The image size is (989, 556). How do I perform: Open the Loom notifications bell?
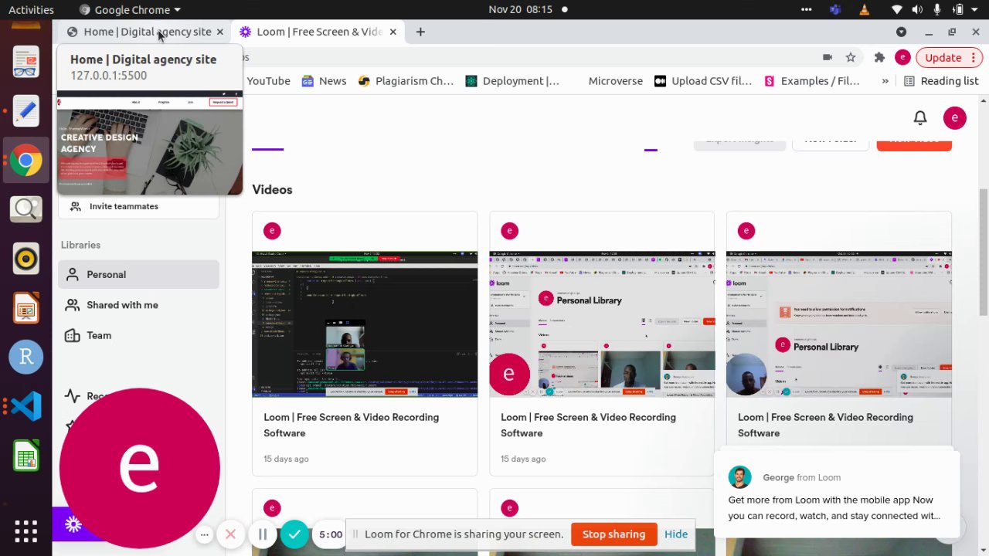click(x=919, y=118)
